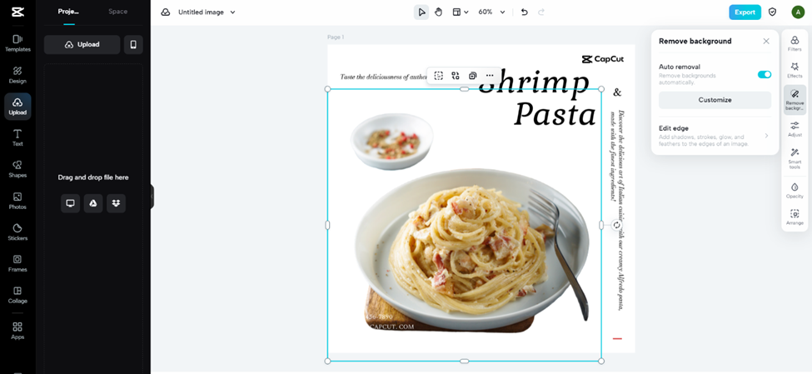Open the Design panel
The height and width of the screenshot is (374, 812).
coord(17,75)
